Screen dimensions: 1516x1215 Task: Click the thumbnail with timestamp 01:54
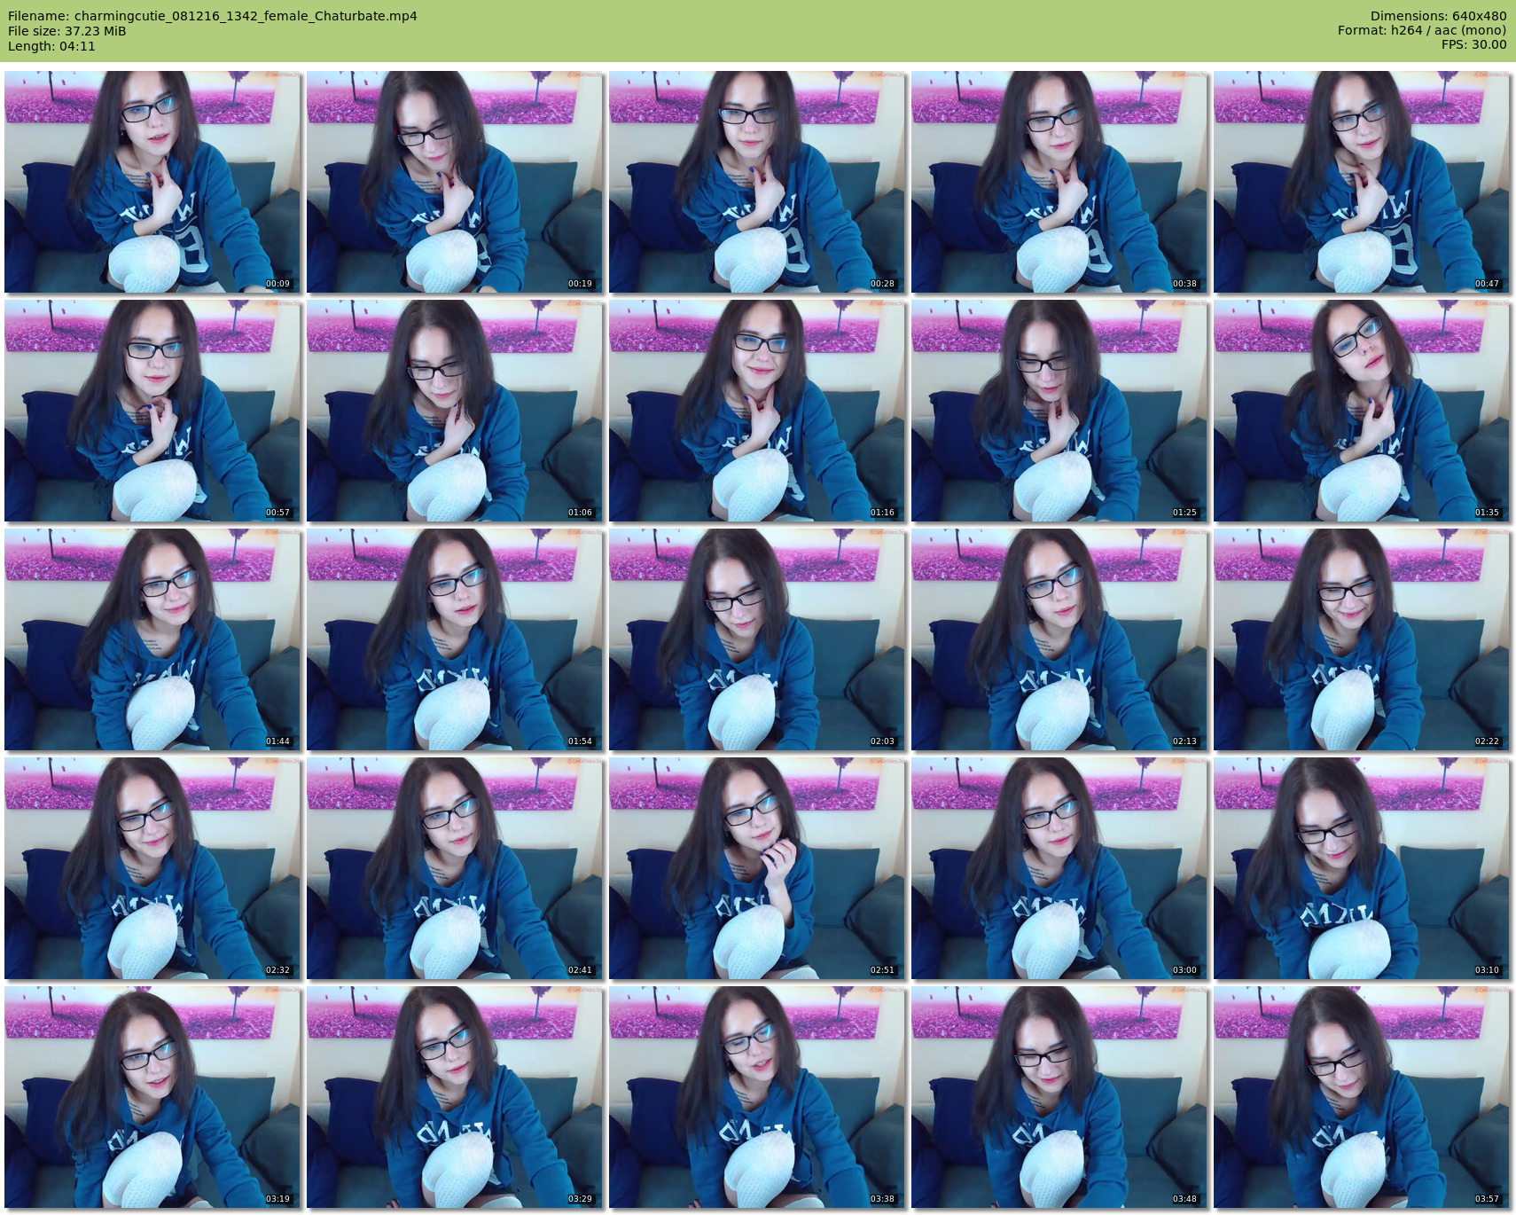click(x=455, y=639)
